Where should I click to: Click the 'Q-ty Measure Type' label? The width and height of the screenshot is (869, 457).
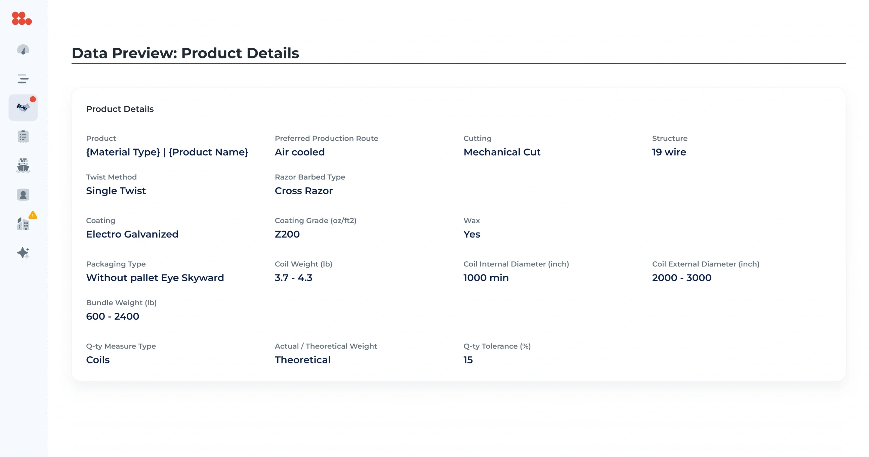[x=121, y=346]
